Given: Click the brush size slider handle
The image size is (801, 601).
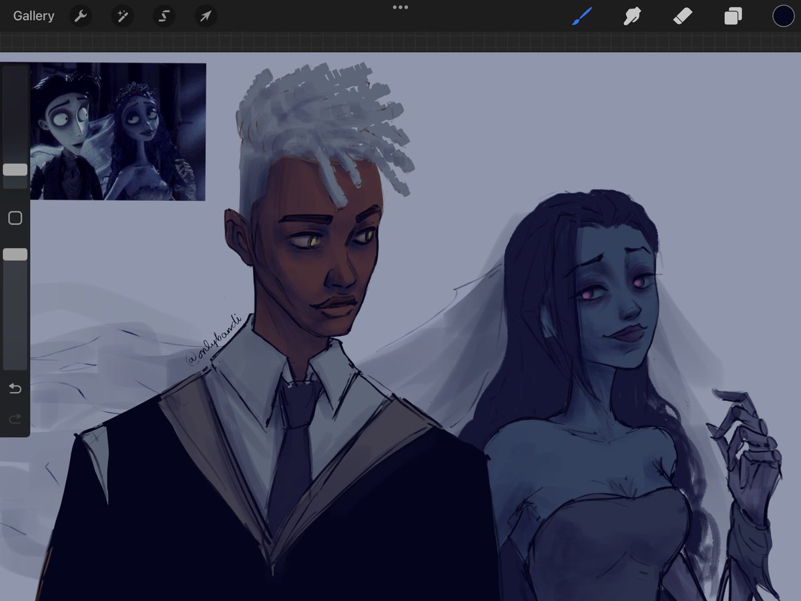Looking at the screenshot, I should [x=15, y=170].
